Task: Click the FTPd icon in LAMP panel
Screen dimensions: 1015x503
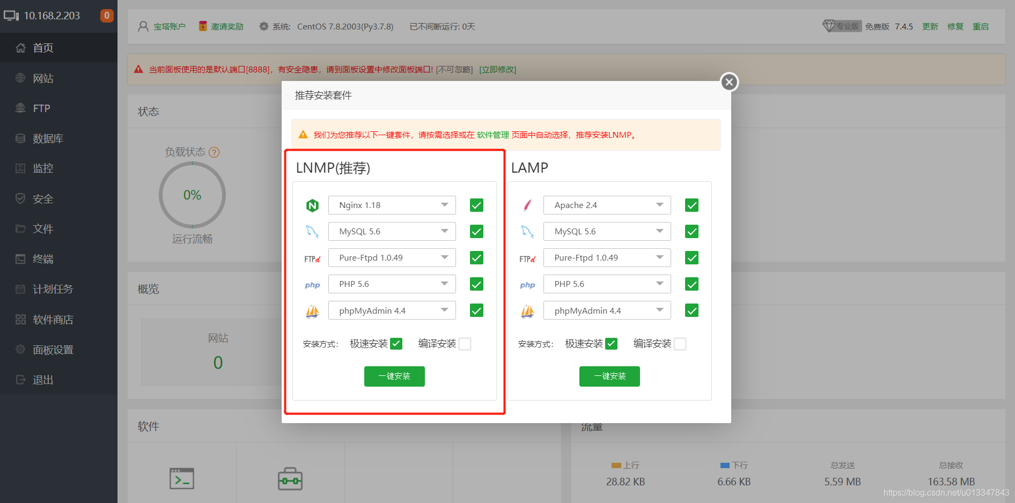Action: pos(527,258)
